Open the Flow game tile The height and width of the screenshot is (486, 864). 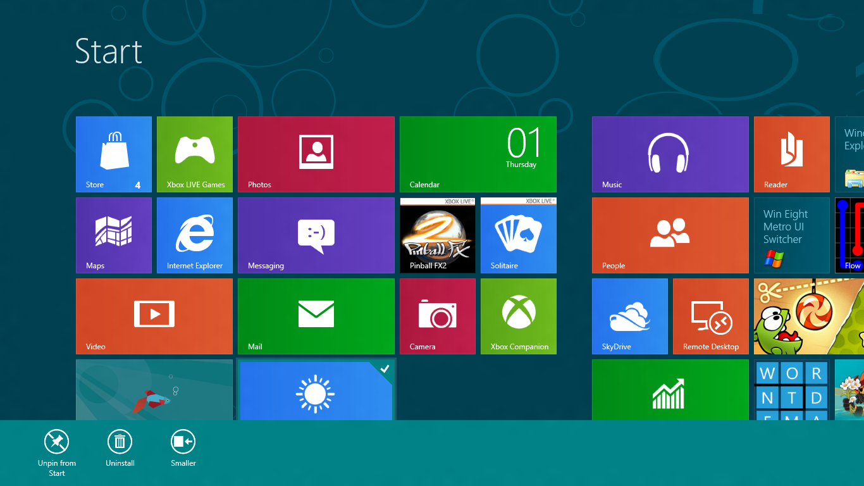point(849,235)
